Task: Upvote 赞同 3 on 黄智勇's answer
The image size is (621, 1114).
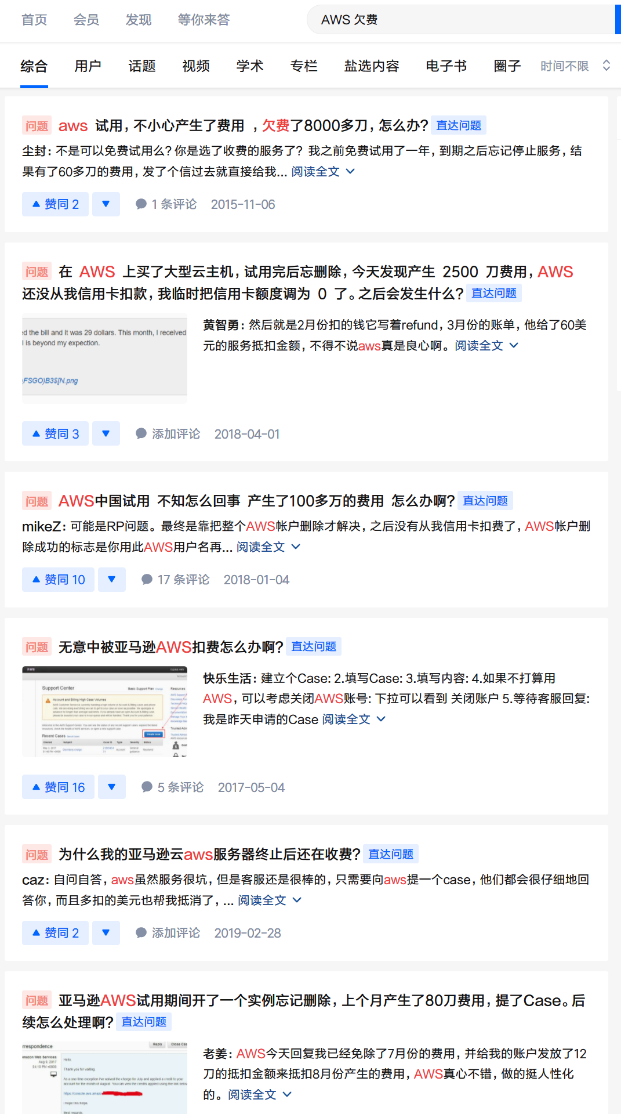Action: pyautogui.click(x=55, y=433)
